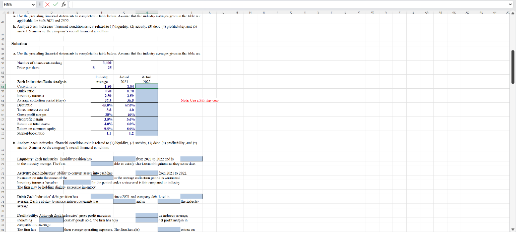Select blank after 'assets into cash has'
Screen dimensions: 516x232
[147, 172]
